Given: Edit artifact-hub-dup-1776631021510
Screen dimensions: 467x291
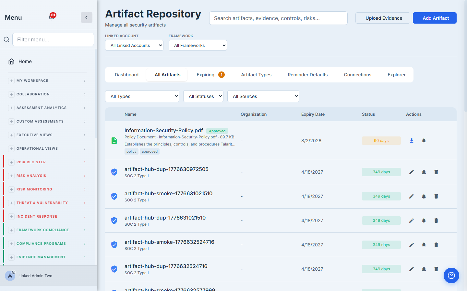Looking at the screenshot, I should tap(412, 221).
